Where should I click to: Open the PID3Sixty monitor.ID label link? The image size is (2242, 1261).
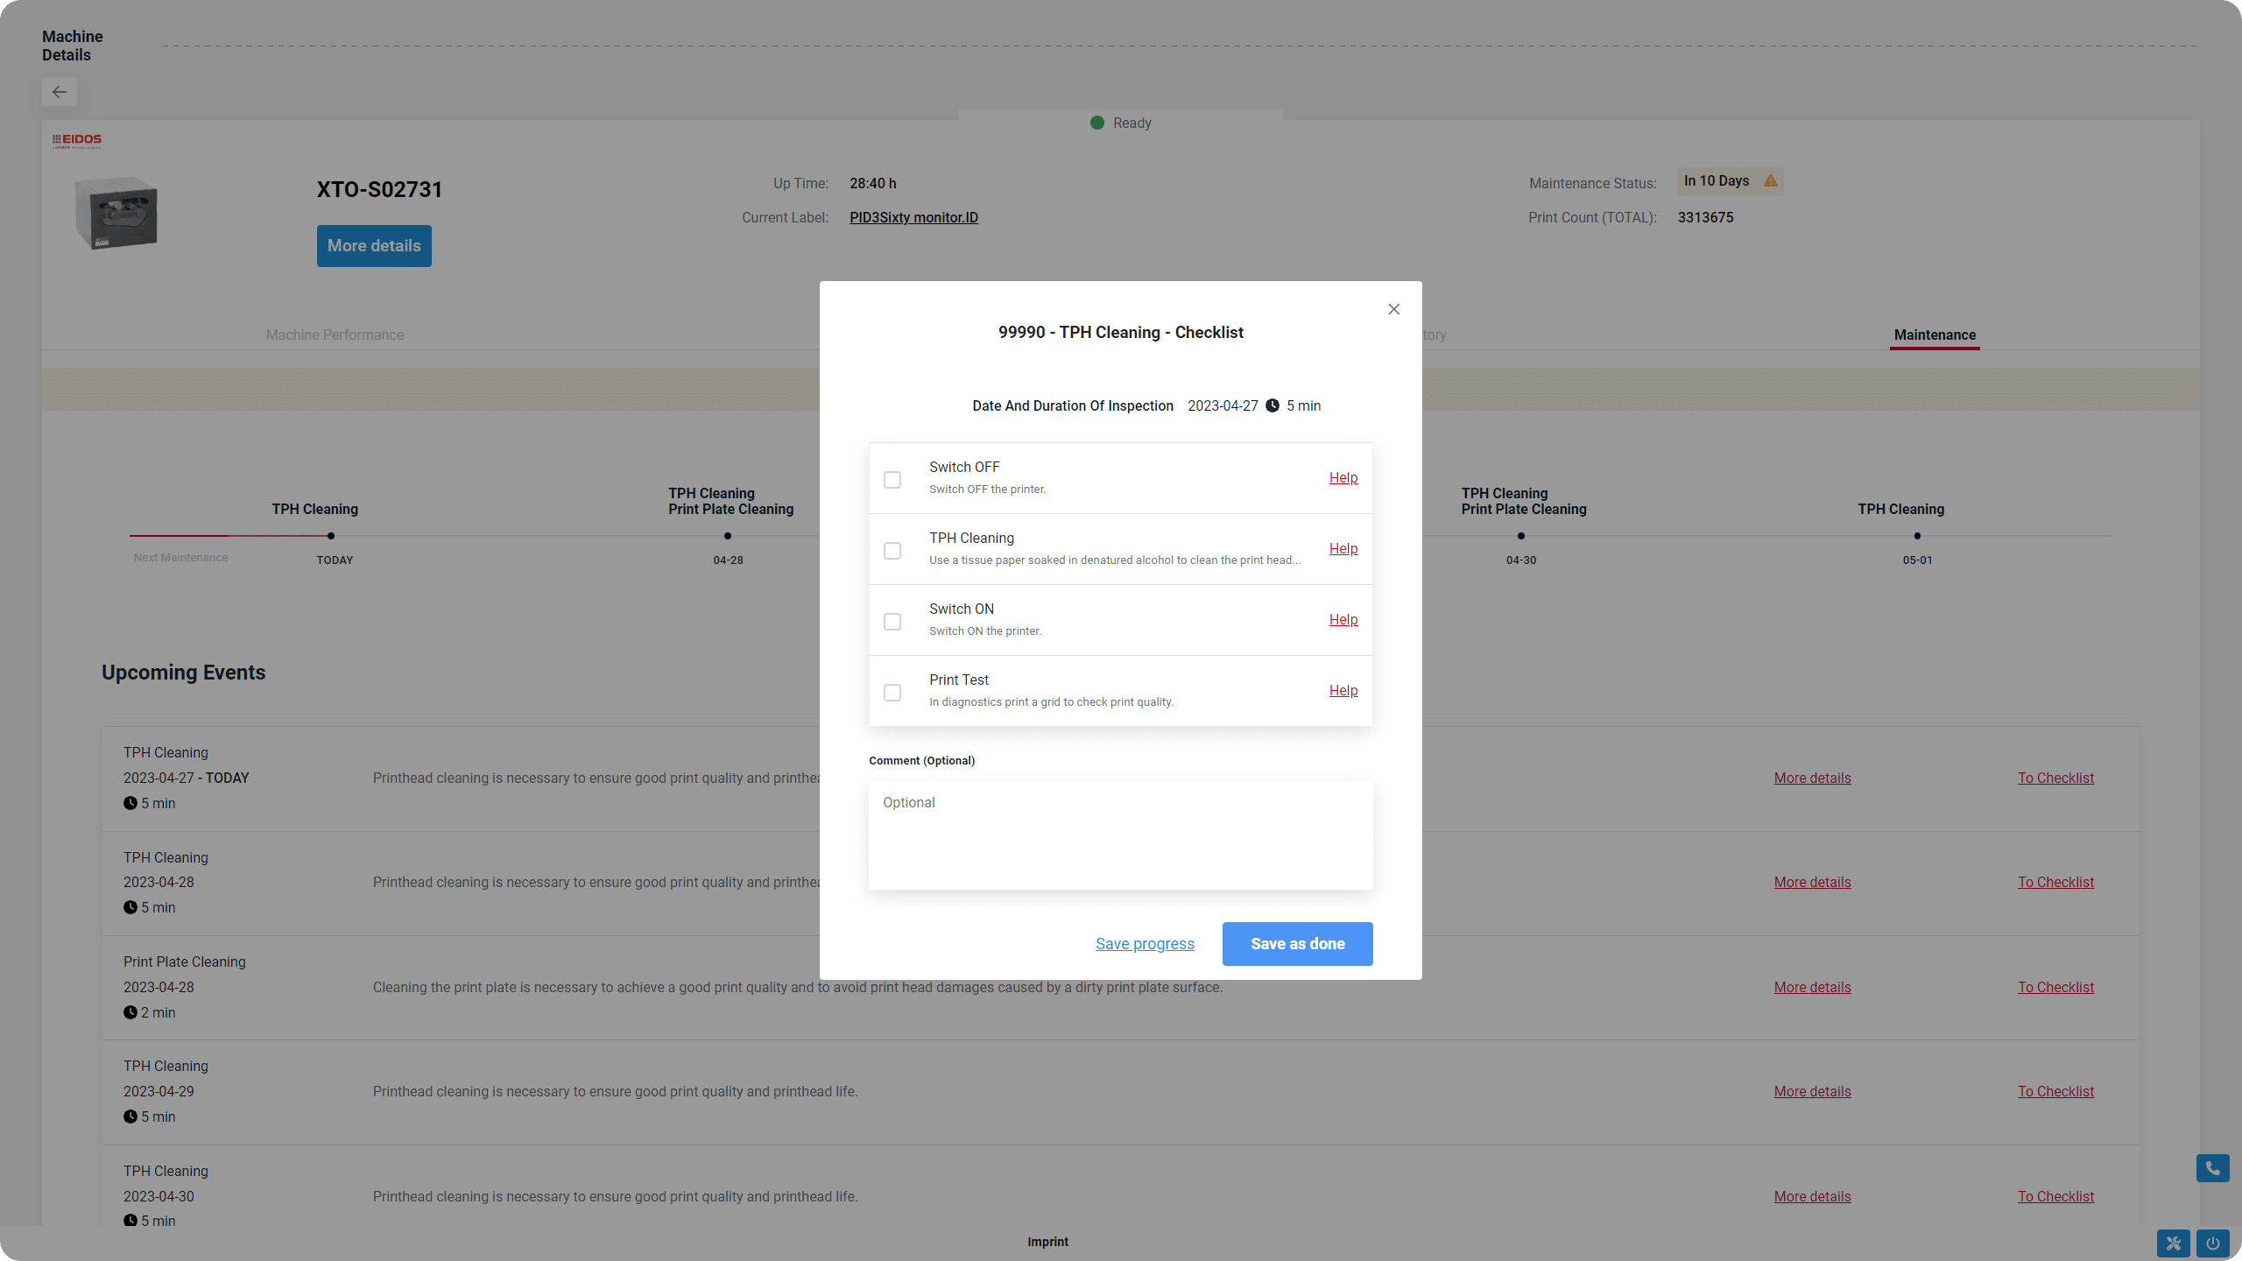pos(913,217)
